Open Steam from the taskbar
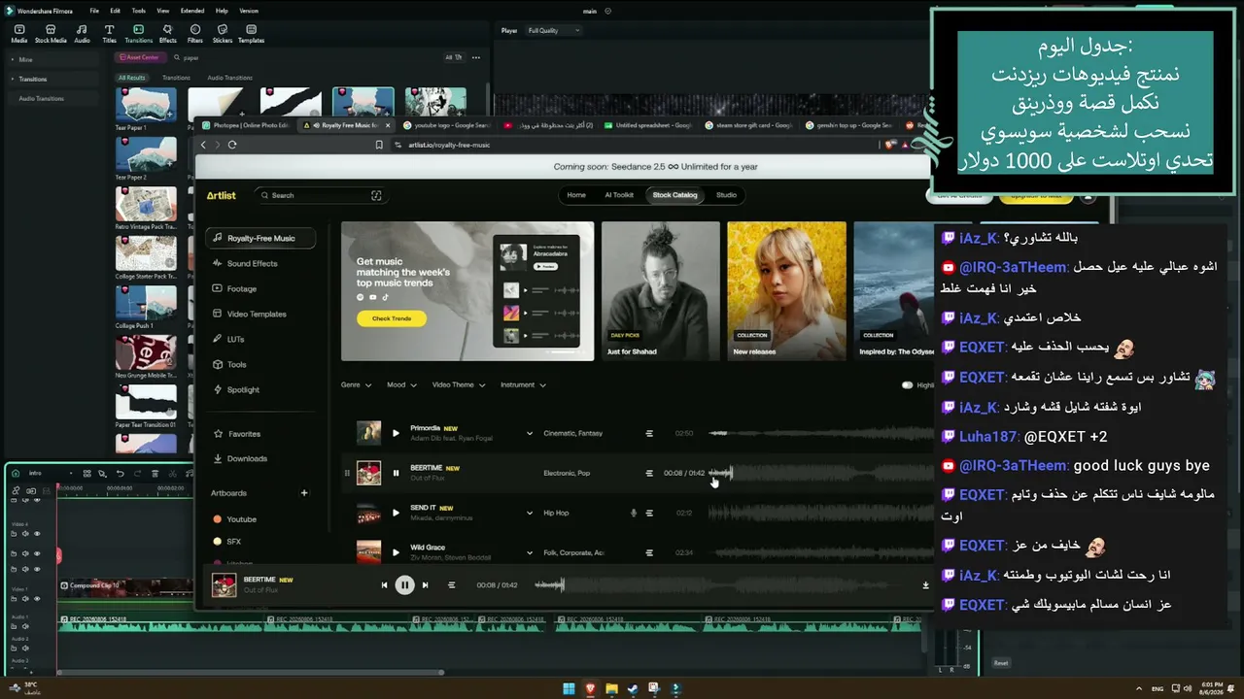Screen dimensions: 1244x699 click(633, 689)
